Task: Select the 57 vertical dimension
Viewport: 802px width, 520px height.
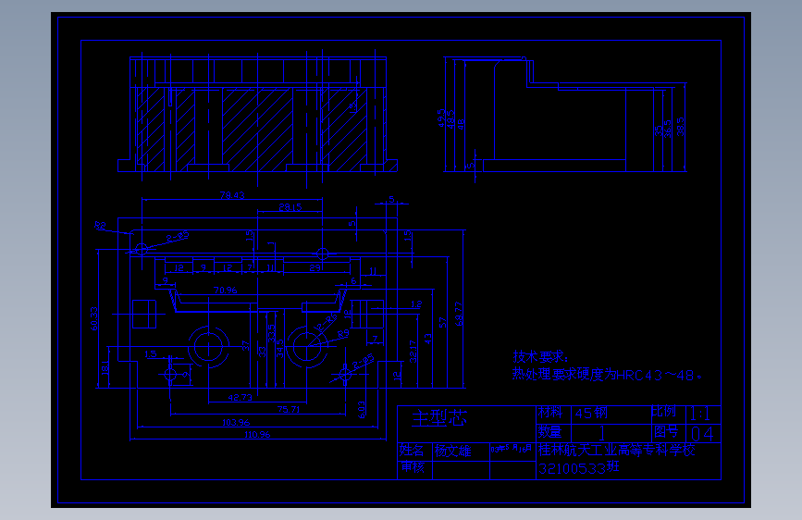Action: (x=442, y=322)
